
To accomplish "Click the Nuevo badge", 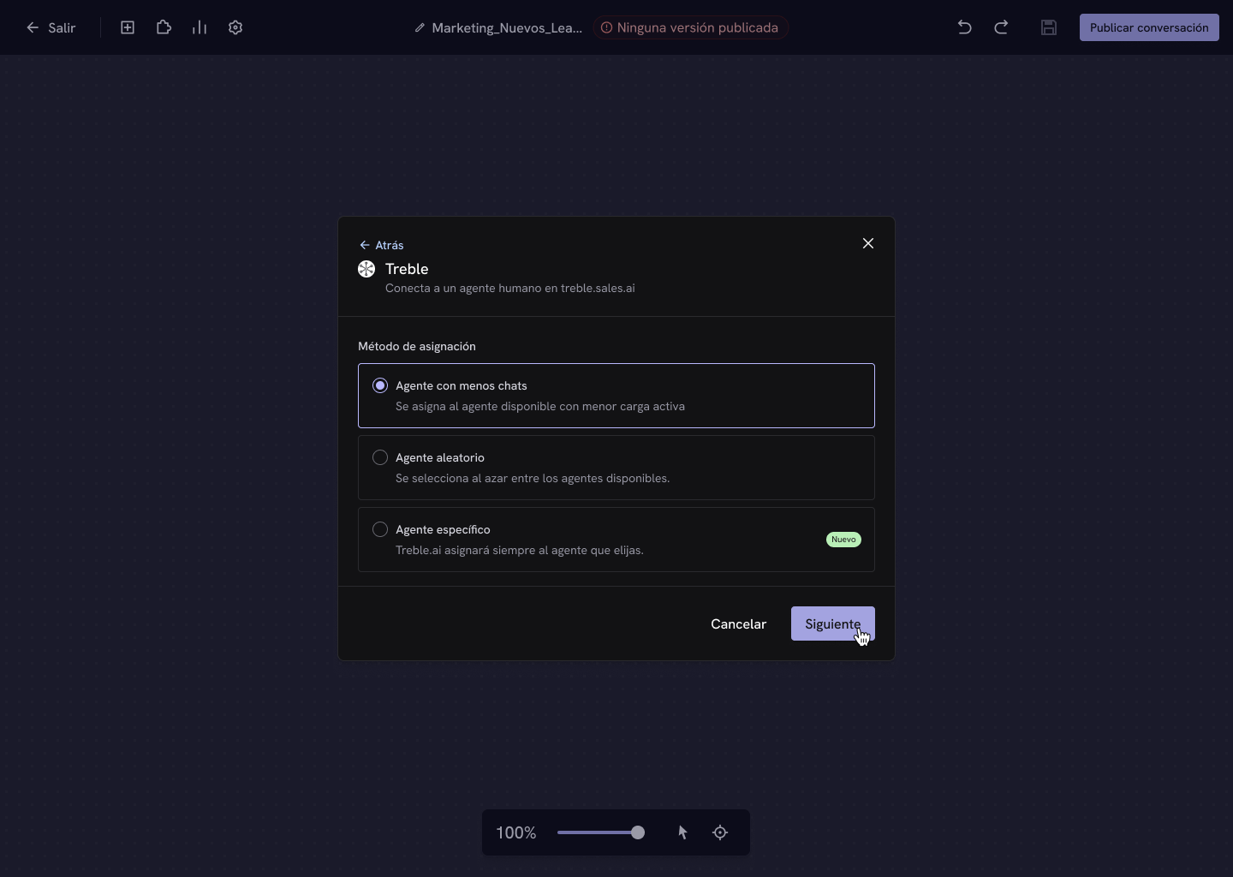I will [843, 540].
